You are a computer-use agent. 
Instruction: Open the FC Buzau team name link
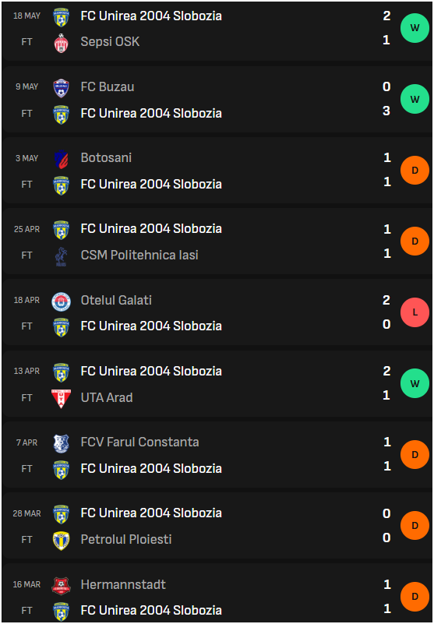pos(108,87)
